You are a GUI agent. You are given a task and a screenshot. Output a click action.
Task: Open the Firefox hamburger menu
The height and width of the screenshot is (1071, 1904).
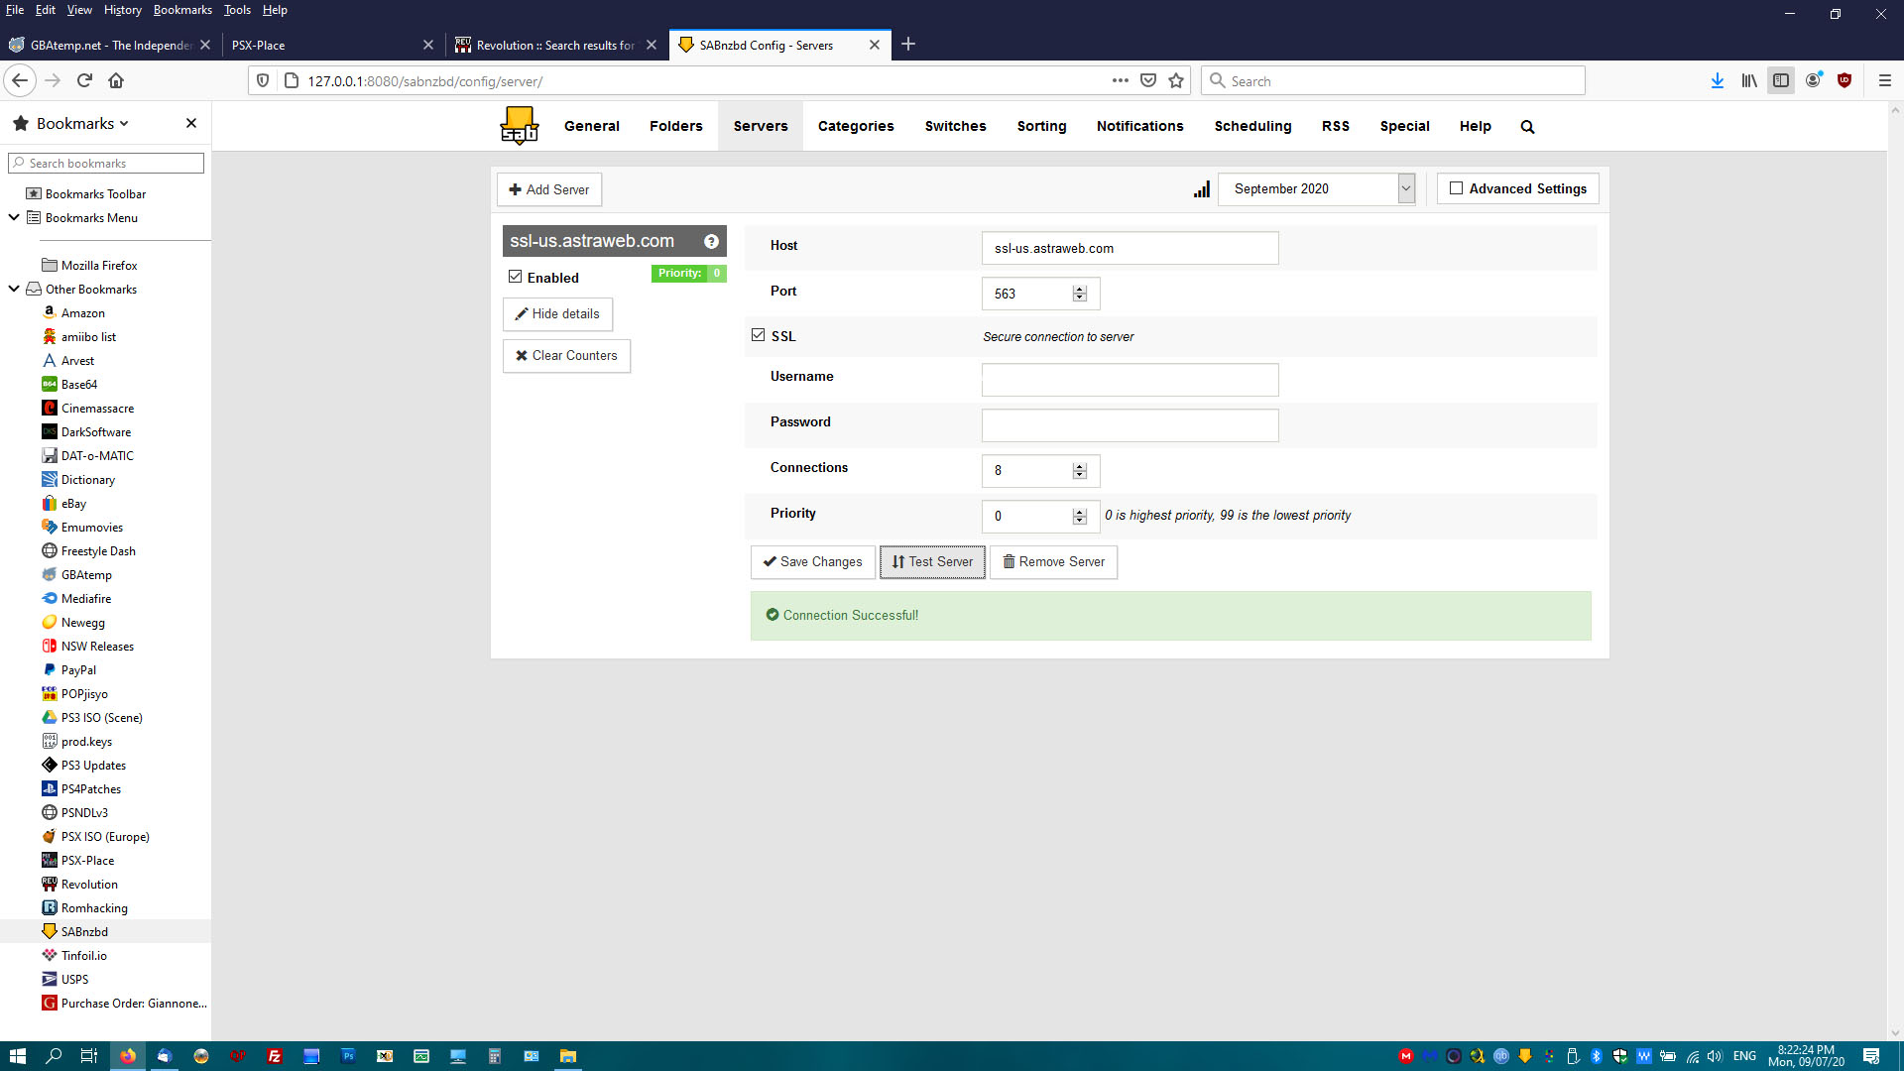tap(1885, 81)
